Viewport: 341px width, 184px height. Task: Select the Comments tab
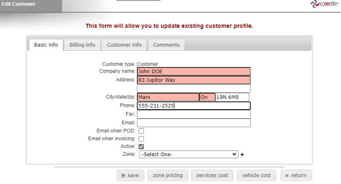click(x=166, y=45)
